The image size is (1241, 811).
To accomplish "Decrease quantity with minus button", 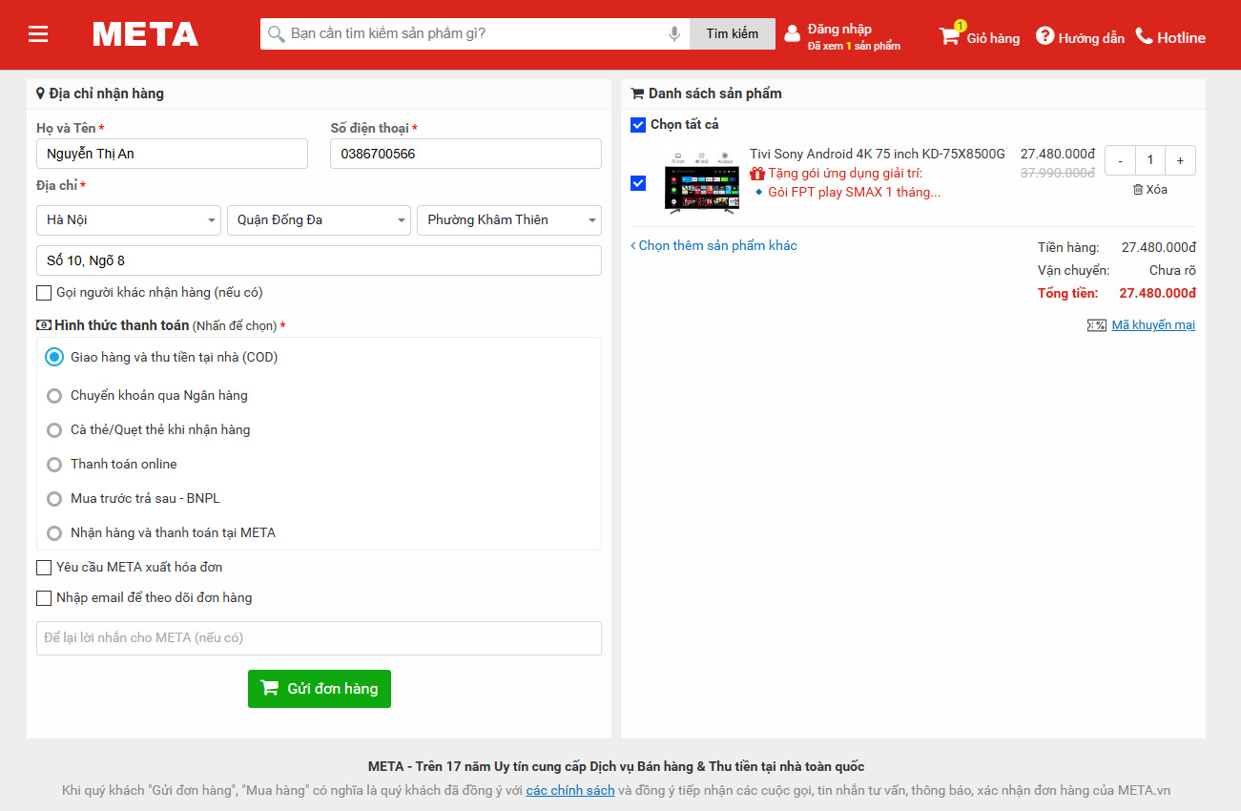I will pos(1120,160).
